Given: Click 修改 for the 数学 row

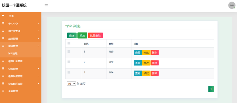Looking at the screenshot, I should point(146,73).
